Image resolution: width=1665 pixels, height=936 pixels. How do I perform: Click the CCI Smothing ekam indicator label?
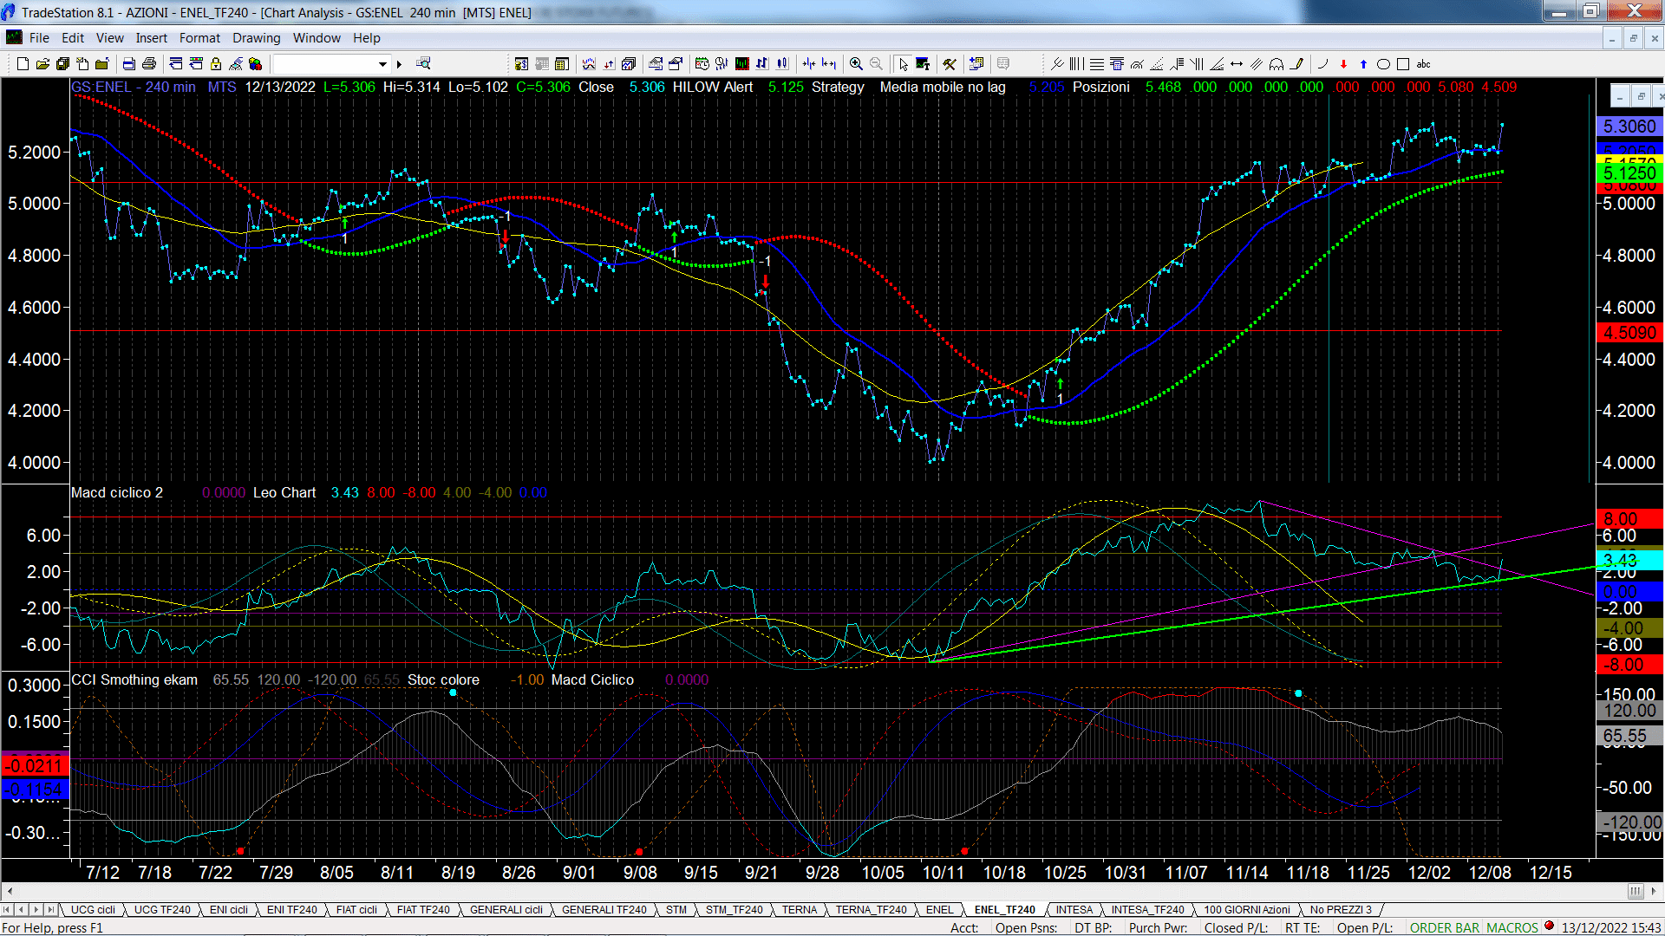point(134,680)
